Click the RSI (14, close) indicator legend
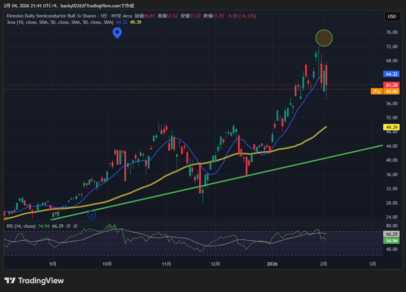 21,226
